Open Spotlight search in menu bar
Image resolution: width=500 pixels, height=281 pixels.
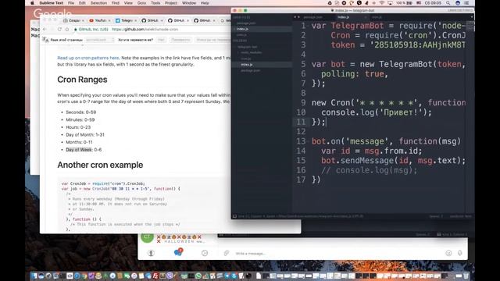448,3
